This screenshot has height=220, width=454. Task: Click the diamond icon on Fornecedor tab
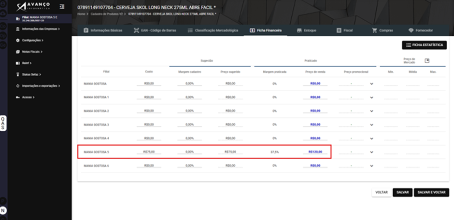click(x=411, y=30)
